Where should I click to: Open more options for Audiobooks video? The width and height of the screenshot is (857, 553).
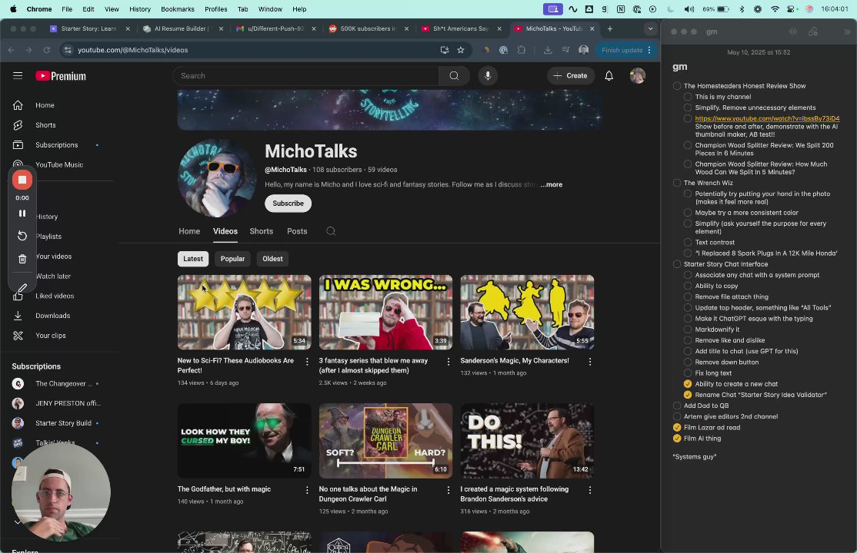(x=307, y=362)
